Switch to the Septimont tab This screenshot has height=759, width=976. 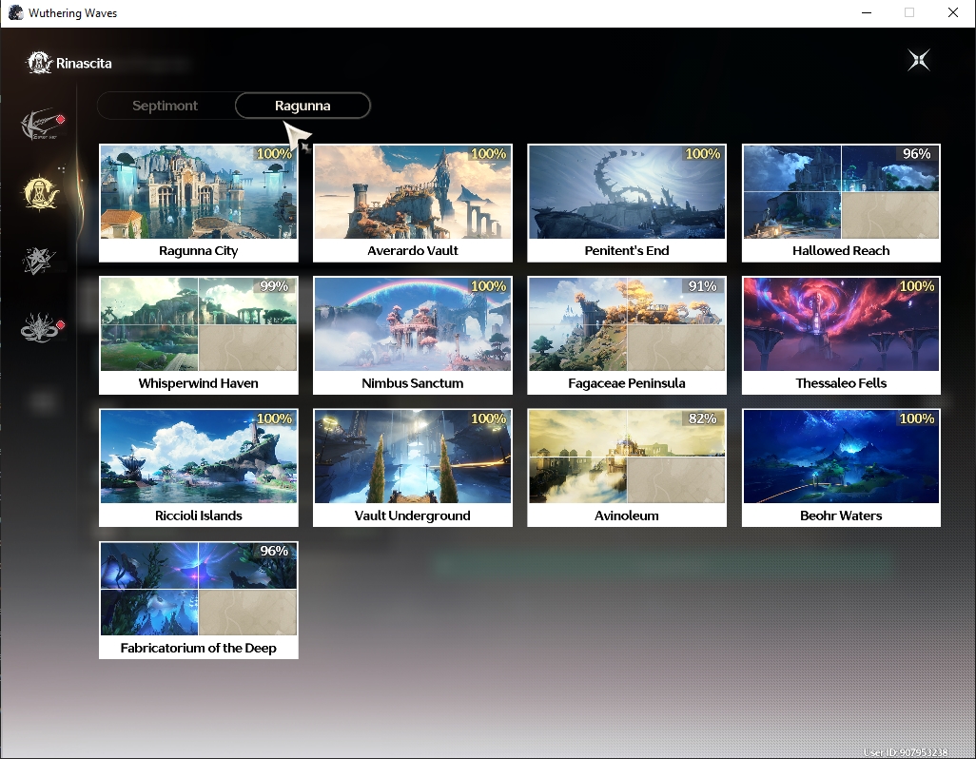pos(165,106)
